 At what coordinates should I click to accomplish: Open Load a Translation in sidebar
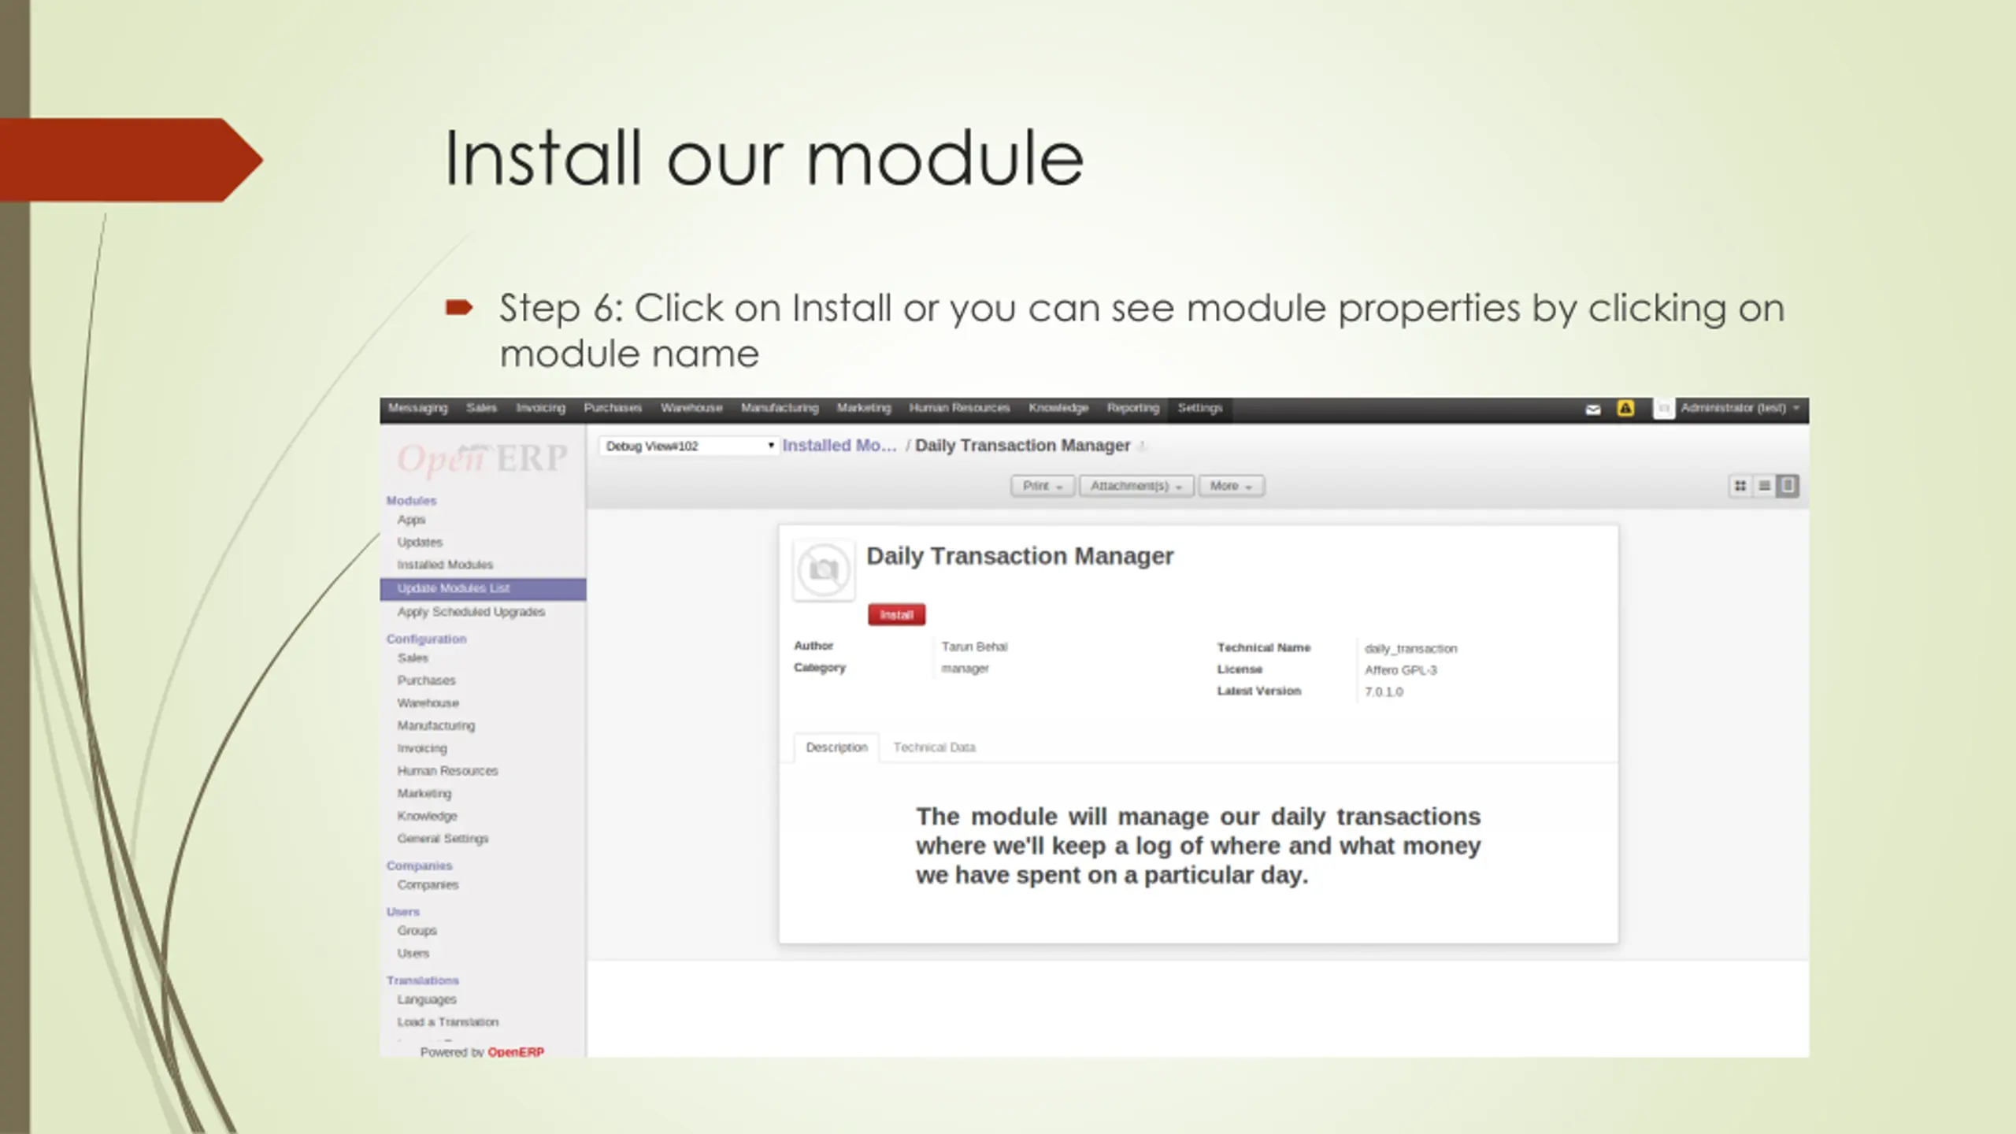click(447, 1022)
